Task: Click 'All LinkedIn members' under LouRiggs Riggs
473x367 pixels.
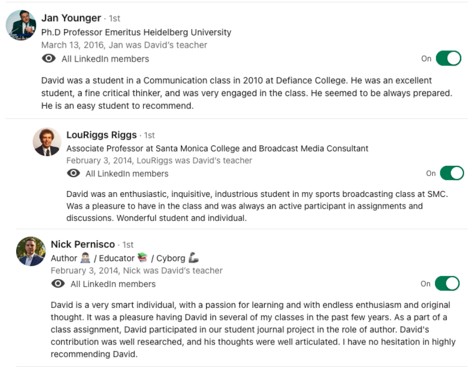Action: (x=127, y=174)
